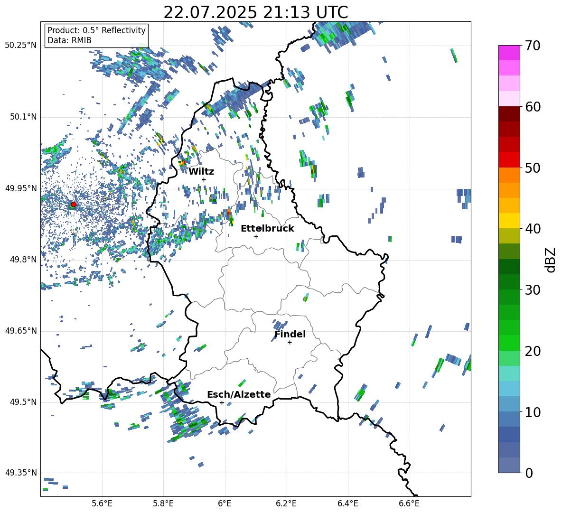Click the 49.8°N latitude label
Image resolution: width=562 pixels, height=513 pixels.
coord(23,260)
